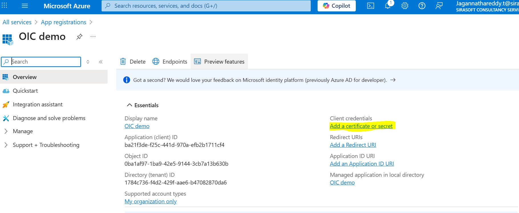This screenshot has width=519, height=213.
Task: Open the notifications bell
Action: click(388, 6)
